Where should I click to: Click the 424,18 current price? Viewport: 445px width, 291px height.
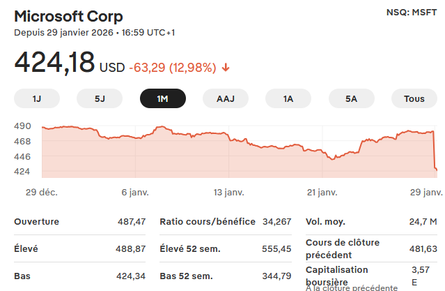54,63
